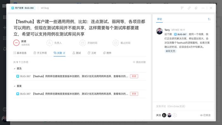
Task: Open the wt-bug project link
Action: pyautogui.click(x=45, y=8)
